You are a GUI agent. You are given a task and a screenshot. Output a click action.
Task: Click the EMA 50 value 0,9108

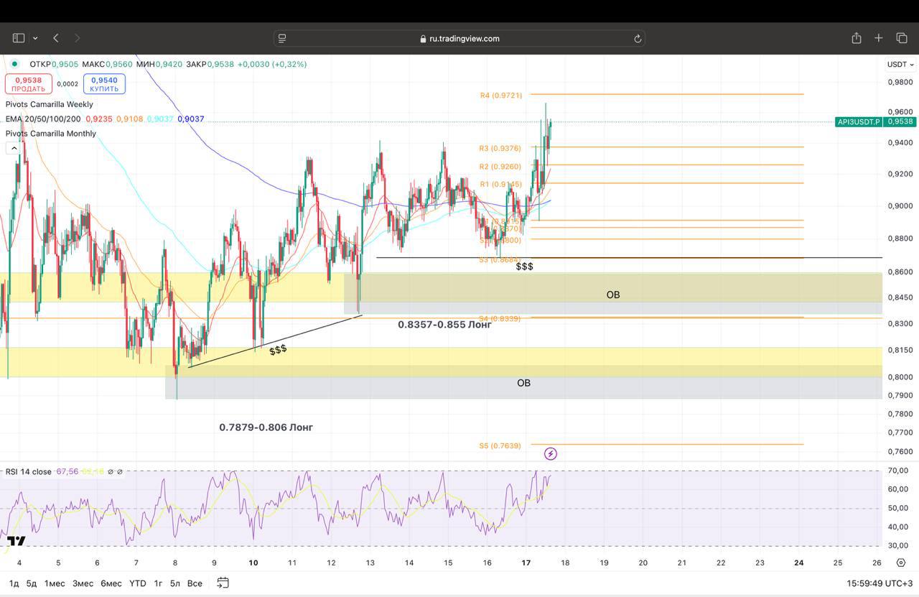point(130,119)
